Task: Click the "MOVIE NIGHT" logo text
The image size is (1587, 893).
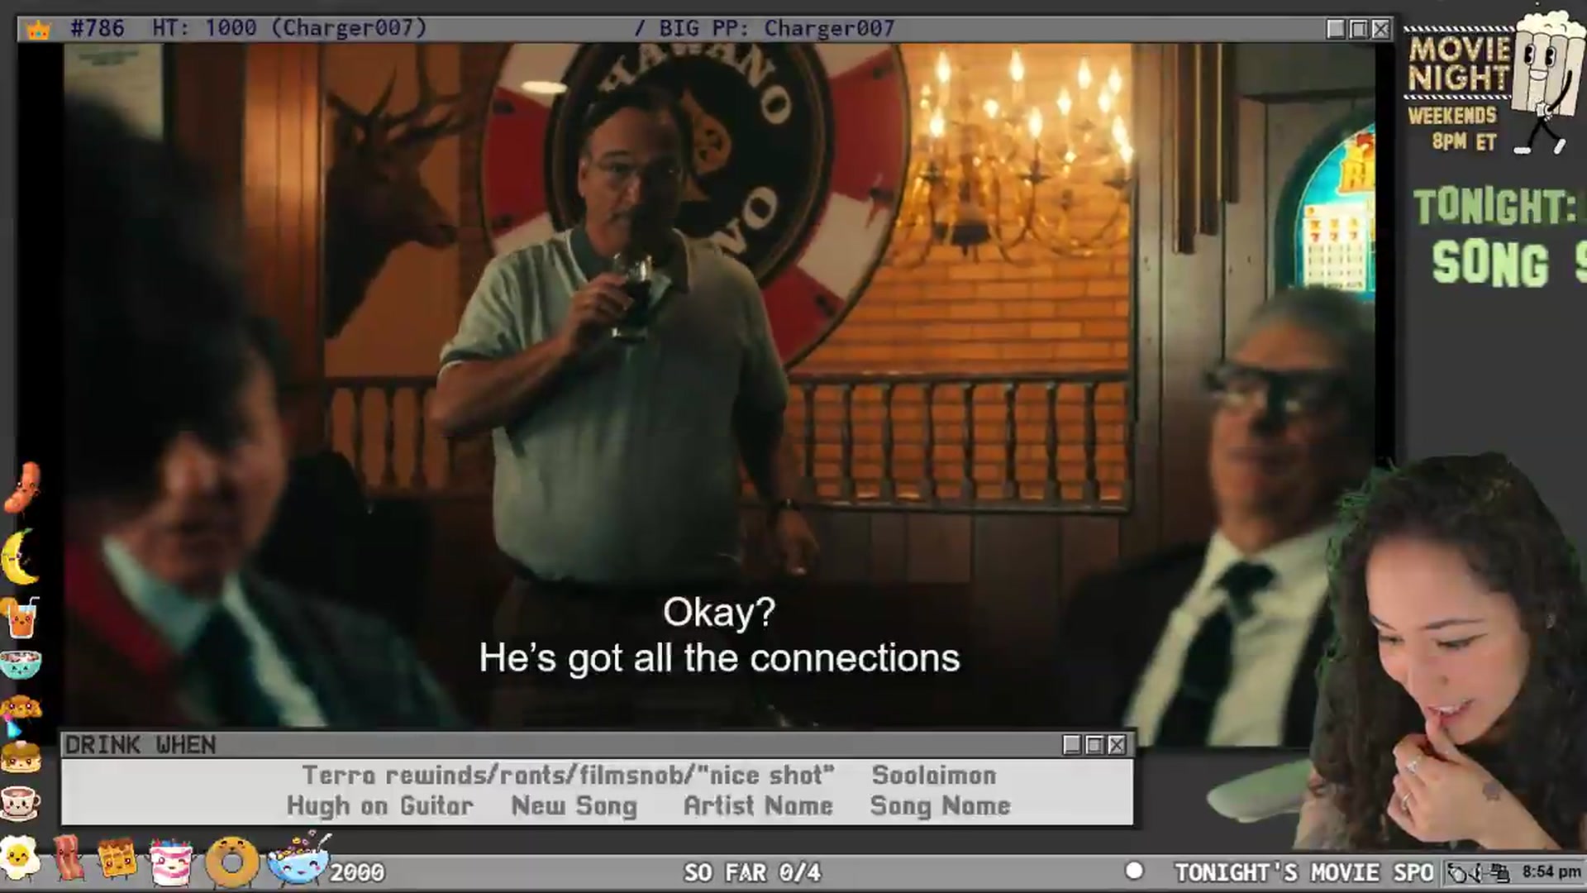Action: (1459, 64)
